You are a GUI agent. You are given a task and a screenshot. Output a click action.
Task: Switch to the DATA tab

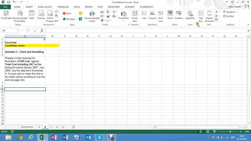77,7
